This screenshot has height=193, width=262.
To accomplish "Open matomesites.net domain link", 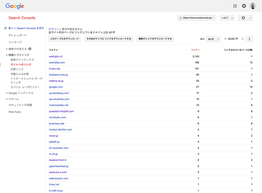I will pyautogui.click(x=59, y=105).
